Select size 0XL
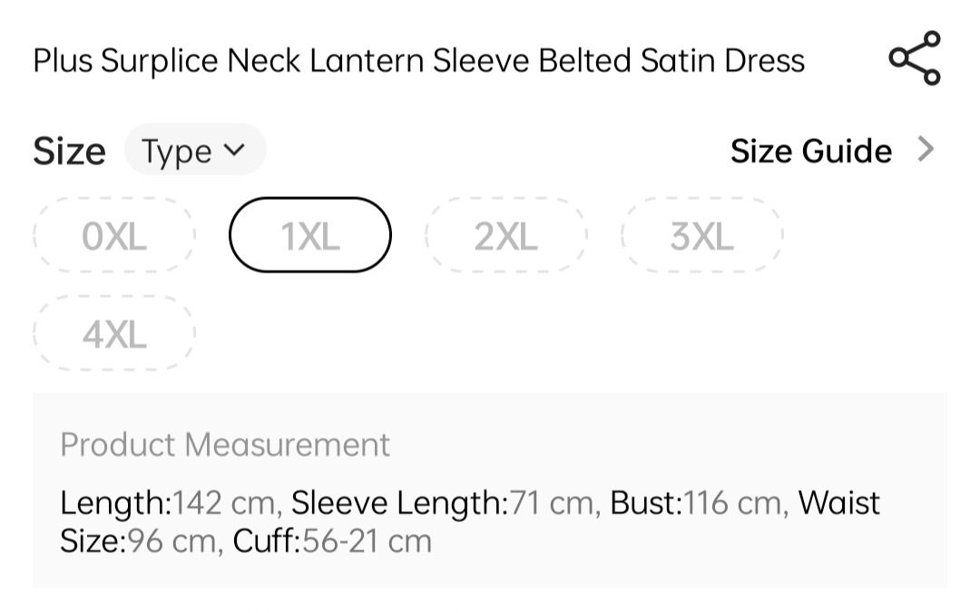This screenshot has width=980, height=613. point(114,236)
